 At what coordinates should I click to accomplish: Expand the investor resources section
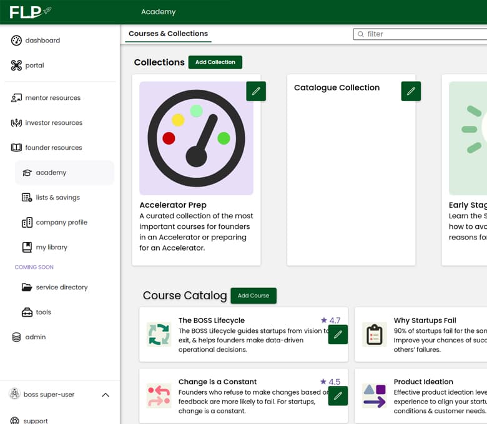pos(53,123)
